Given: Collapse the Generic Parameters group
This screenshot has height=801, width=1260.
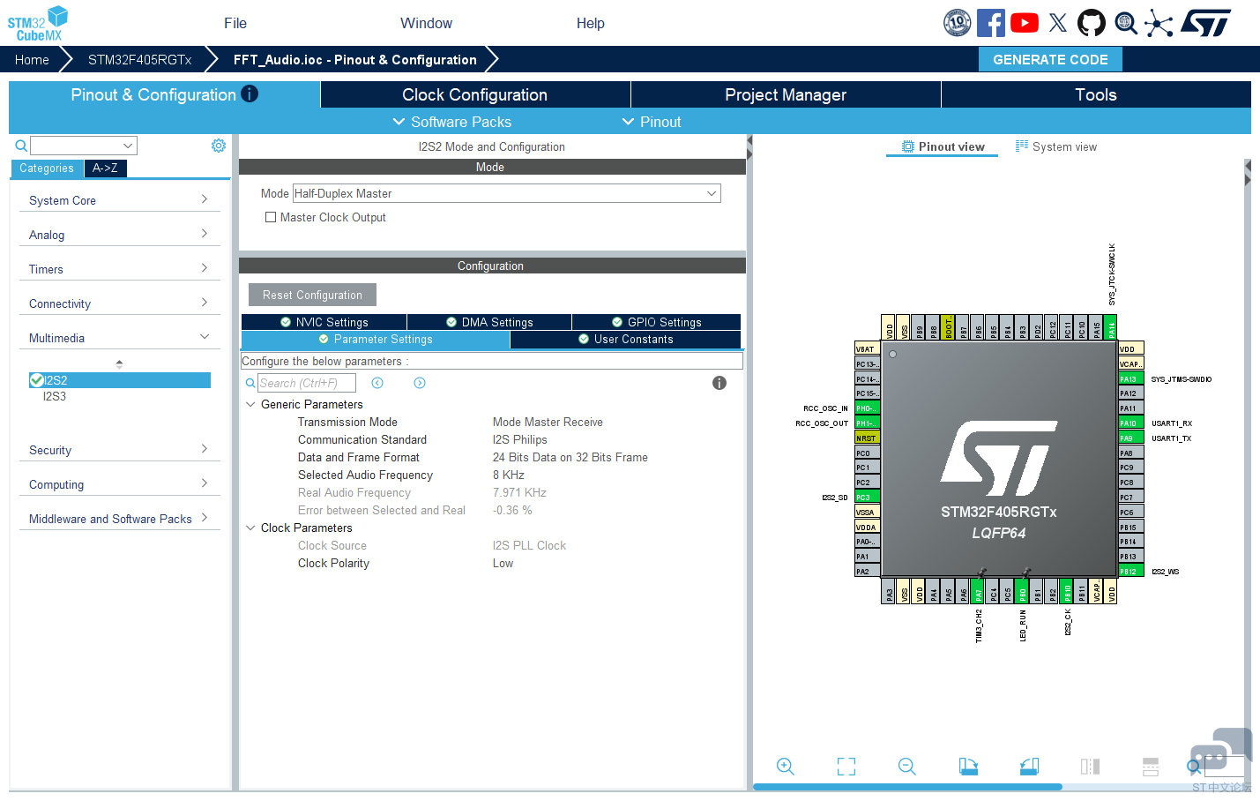Looking at the screenshot, I should tap(250, 404).
